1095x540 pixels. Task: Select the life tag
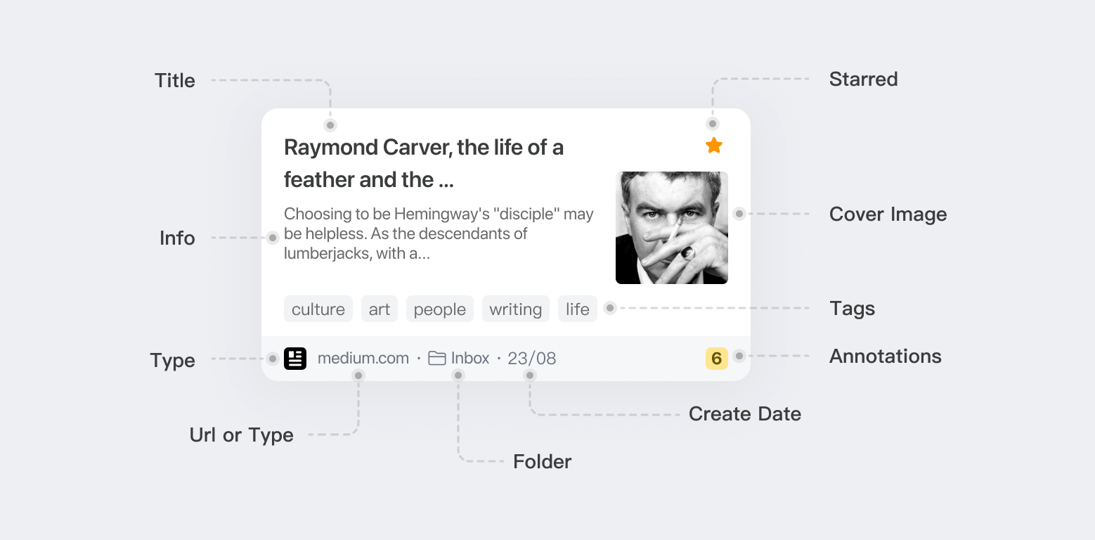(578, 309)
